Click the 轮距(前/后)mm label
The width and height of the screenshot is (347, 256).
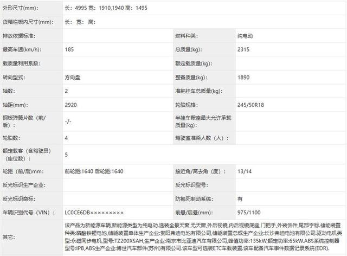click(23, 171)
